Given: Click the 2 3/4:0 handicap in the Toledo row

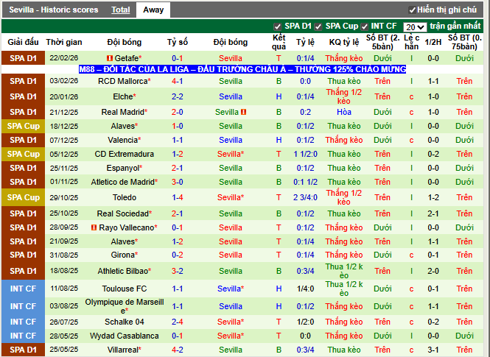Looking at the screenshot, I should click(x=305, y=197).
